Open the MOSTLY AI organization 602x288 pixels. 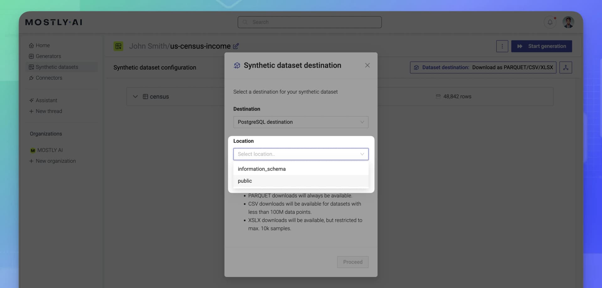point(50,150)
